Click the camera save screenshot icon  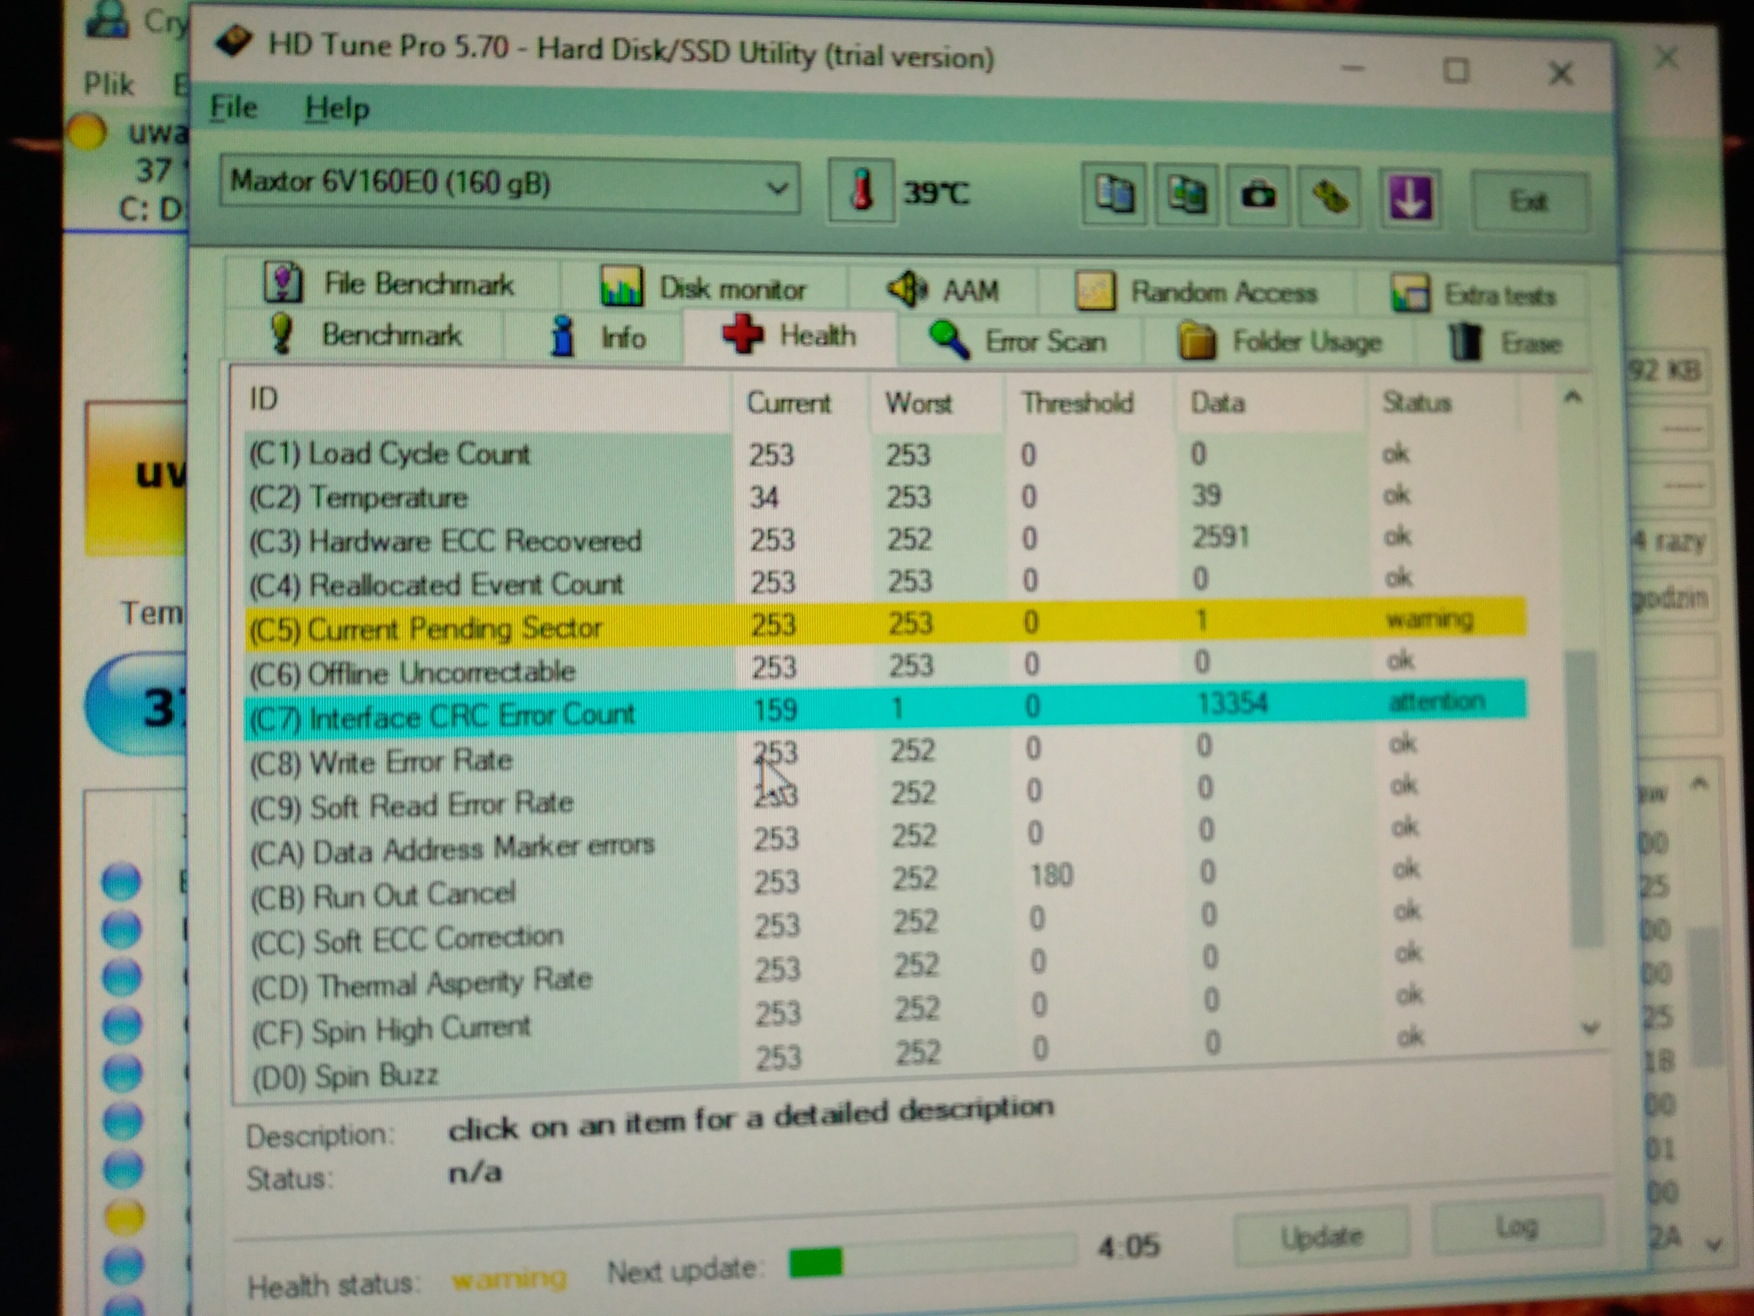(x=1258, y=196)
